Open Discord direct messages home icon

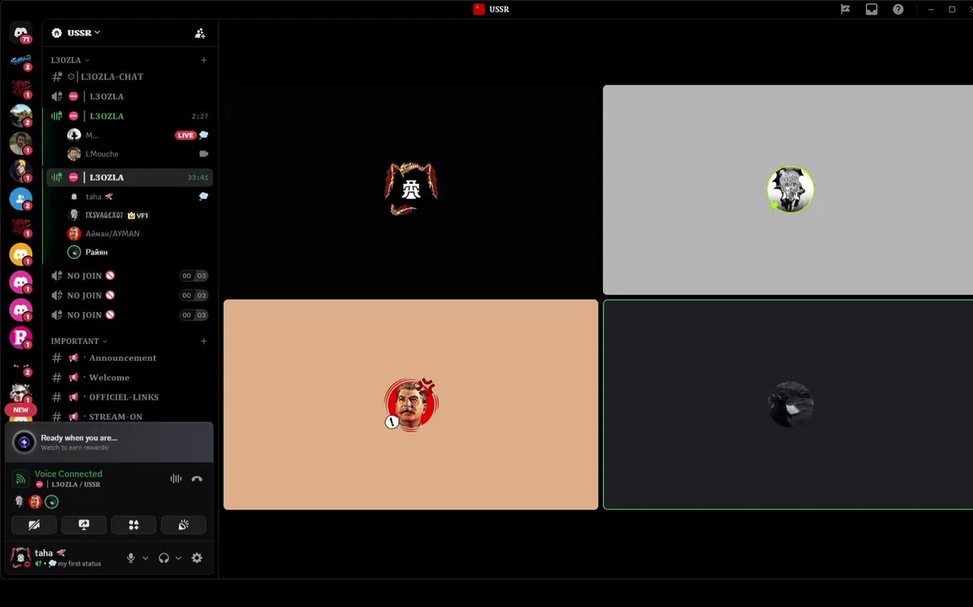coord(20,33)
